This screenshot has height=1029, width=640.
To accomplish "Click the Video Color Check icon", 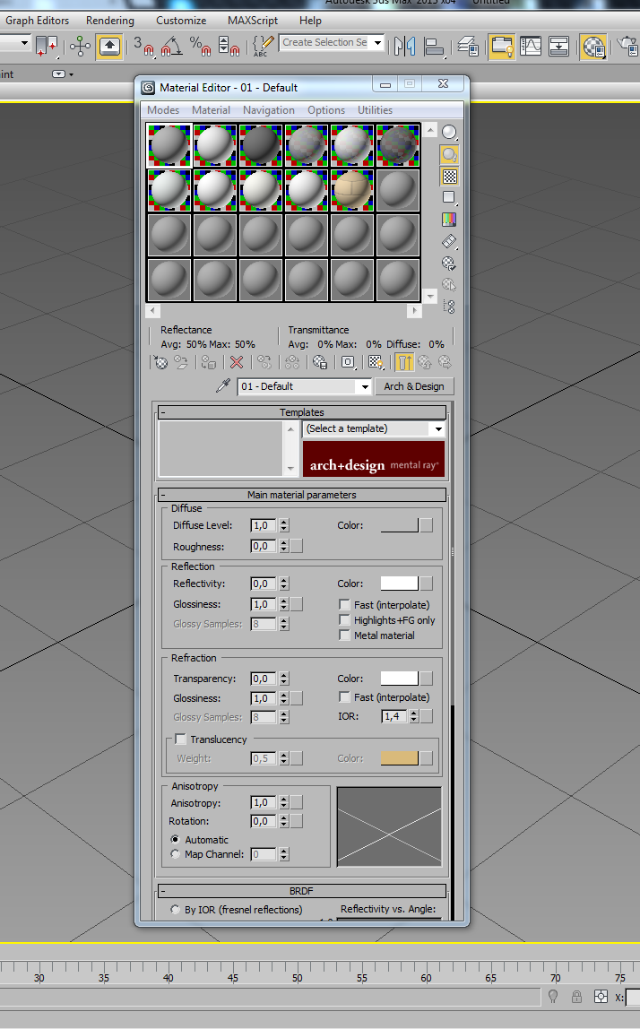I will pos(450,220).
